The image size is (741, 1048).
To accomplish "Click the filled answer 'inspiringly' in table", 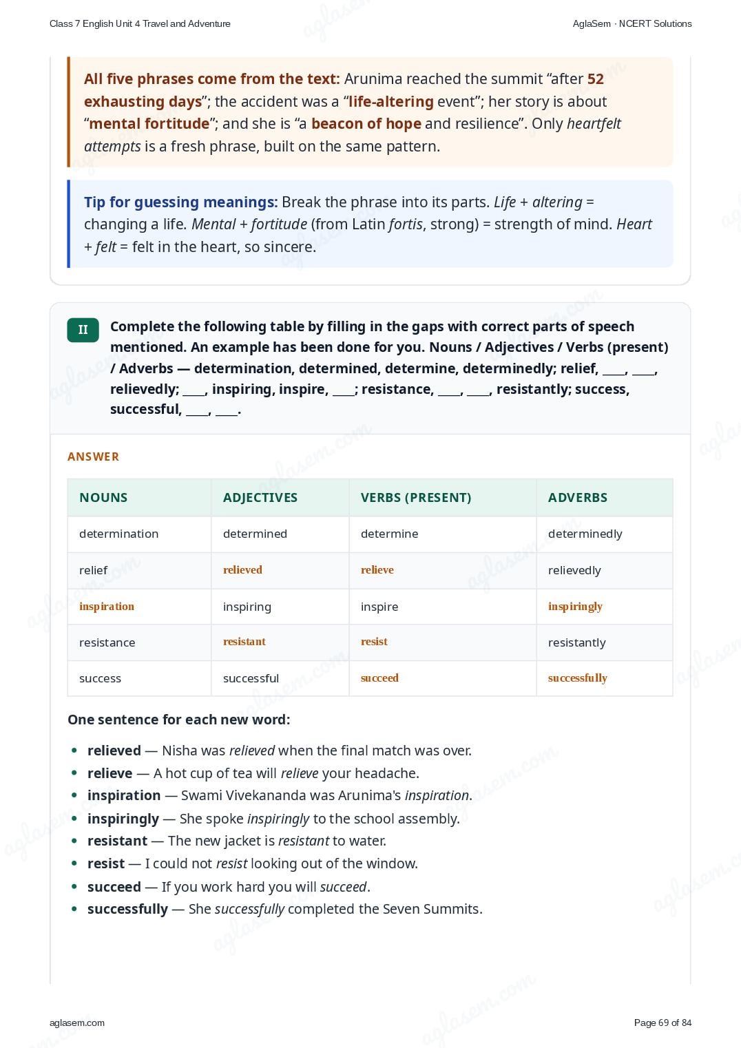I will pyautogui.click(x=575, y=606).
